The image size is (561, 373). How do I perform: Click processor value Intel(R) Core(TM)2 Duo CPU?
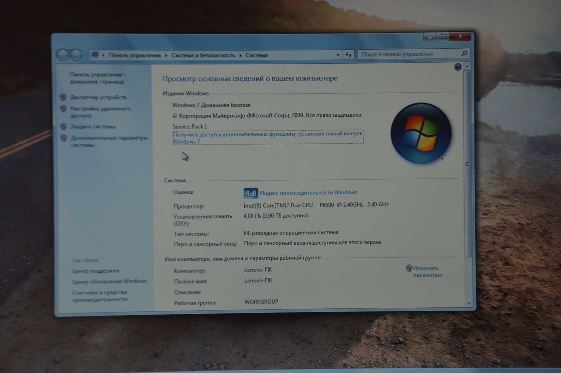click(278, 205)
